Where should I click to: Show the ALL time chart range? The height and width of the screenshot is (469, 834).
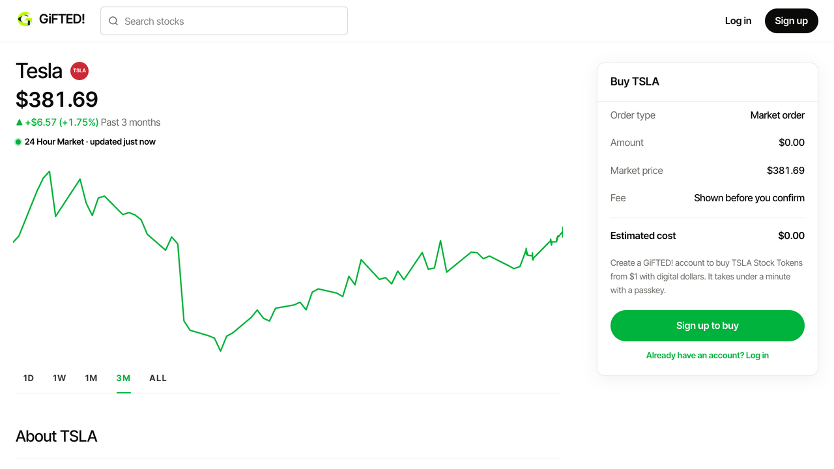click(x=158, y=378)
